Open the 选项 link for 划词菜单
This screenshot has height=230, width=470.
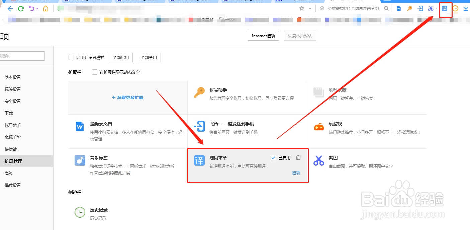click(296, 173)
